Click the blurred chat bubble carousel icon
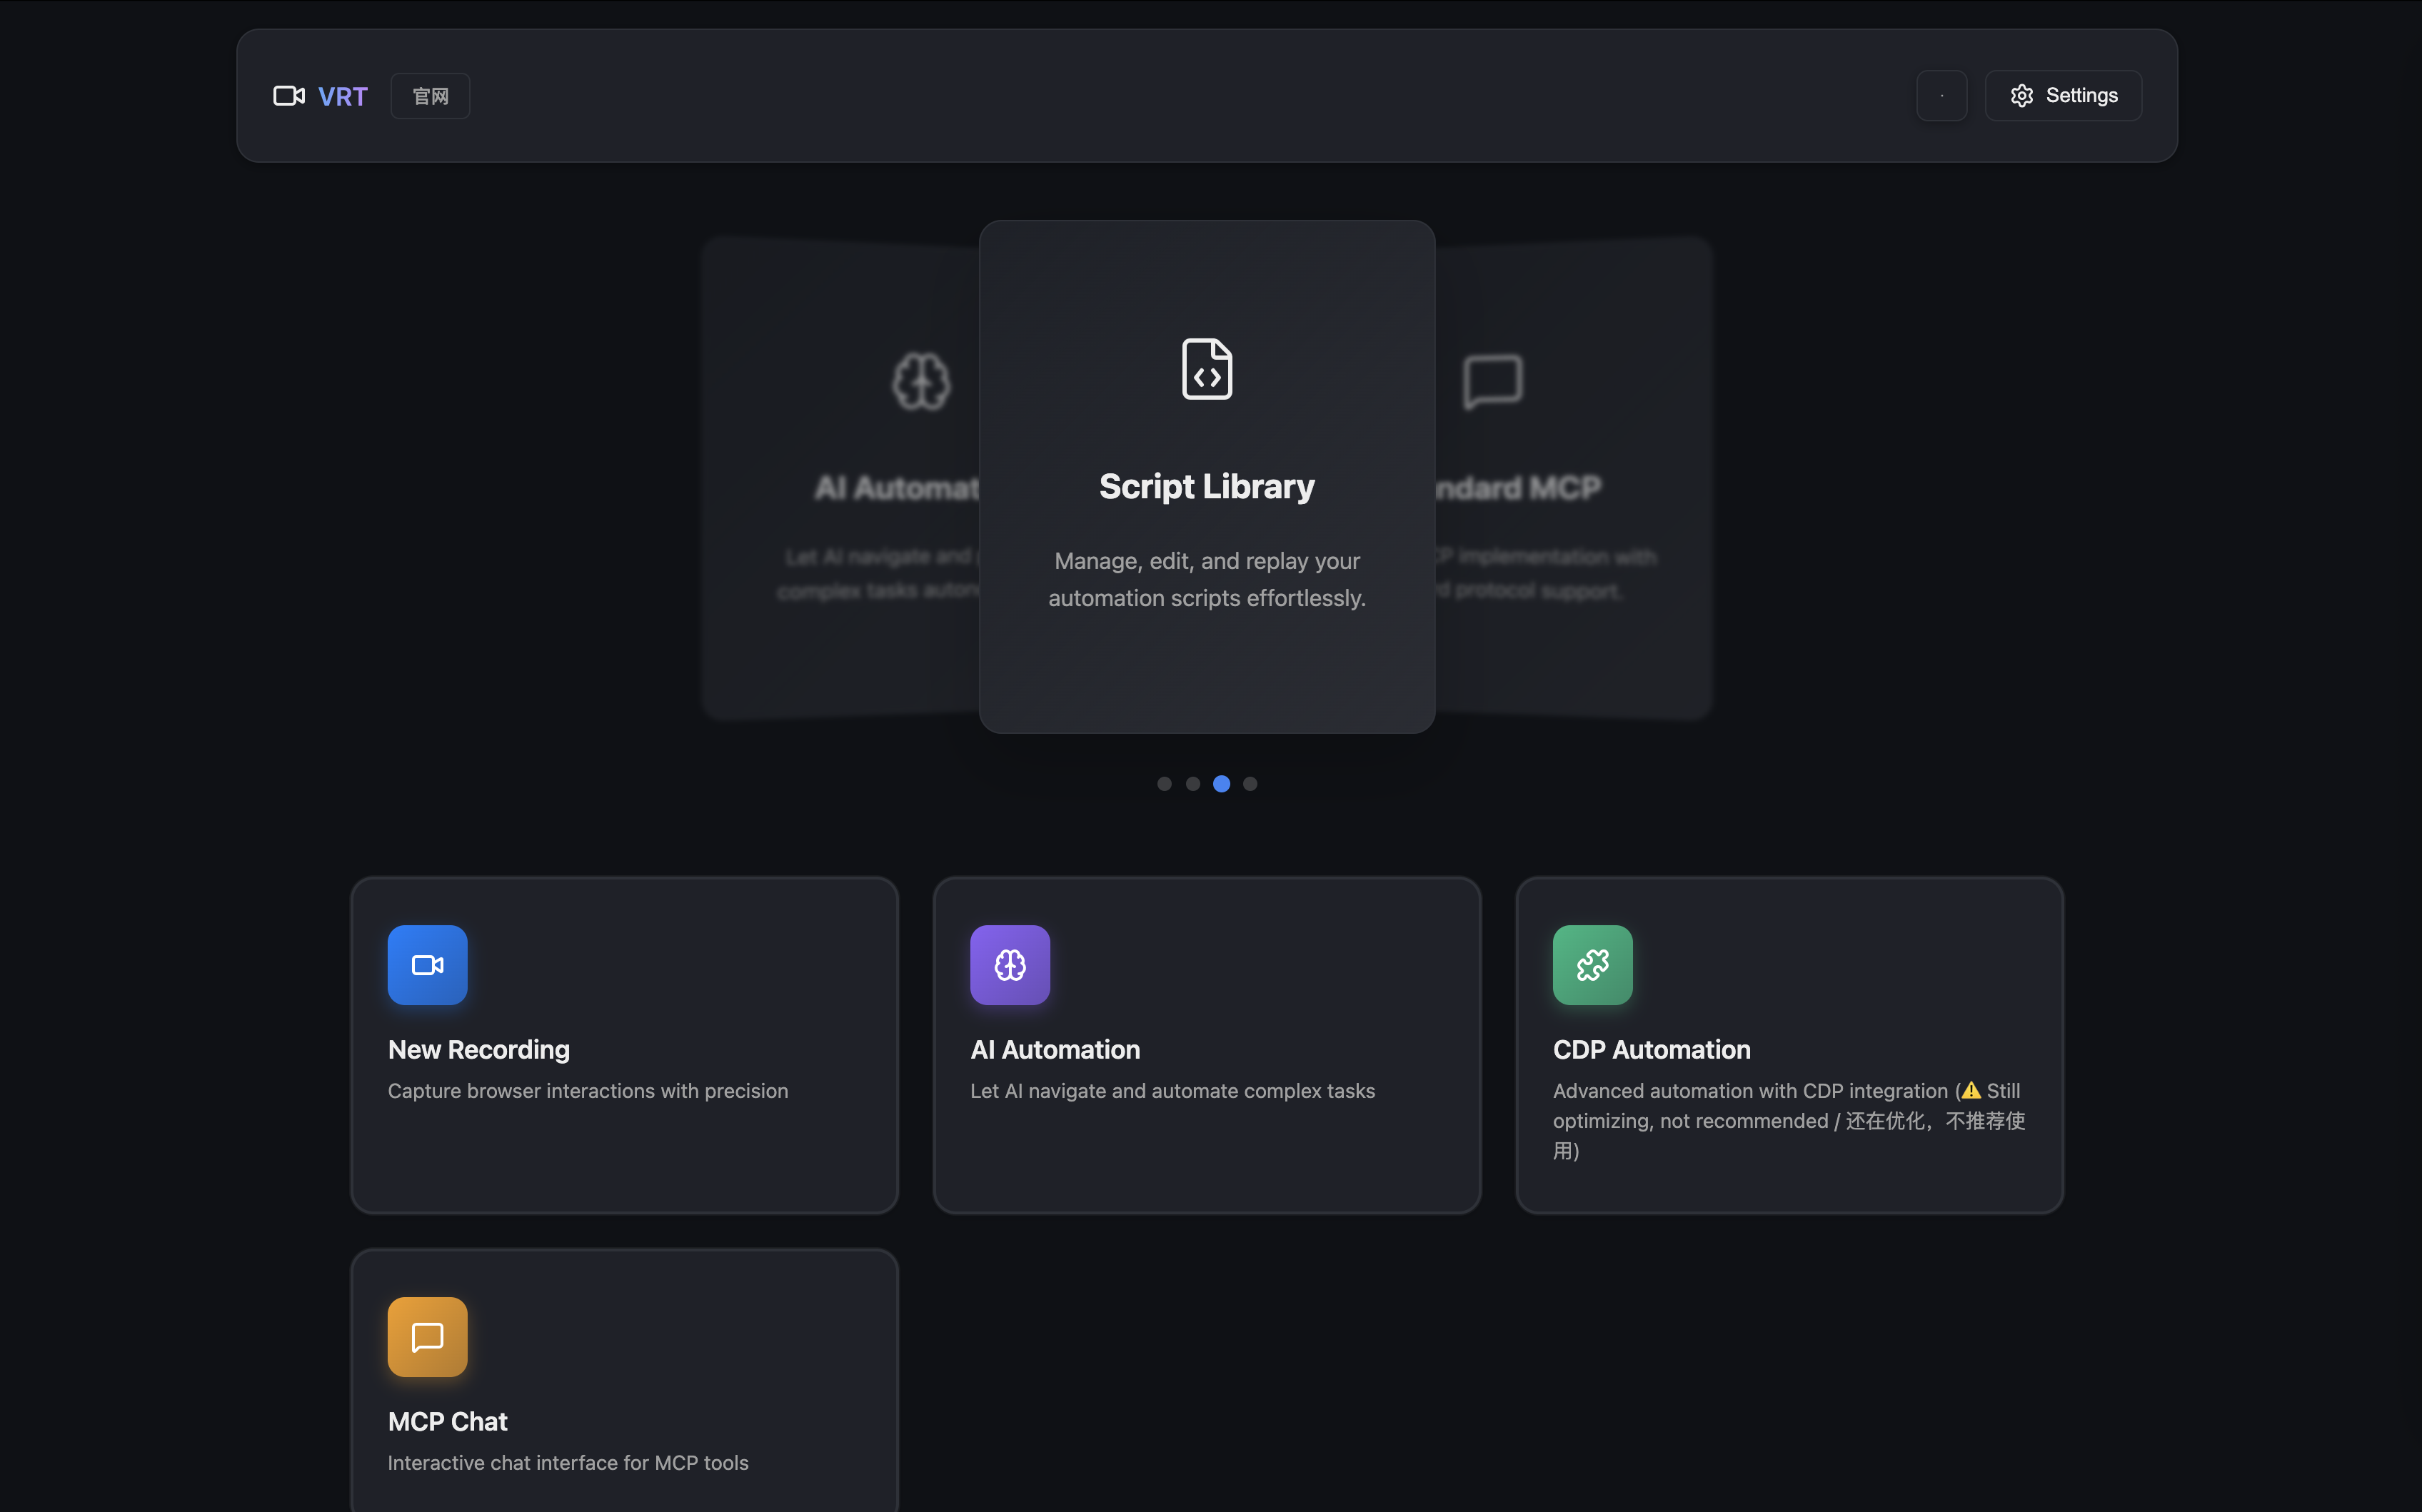This screenshot has height=1512, width=2422. click(x=1492, y=381)
